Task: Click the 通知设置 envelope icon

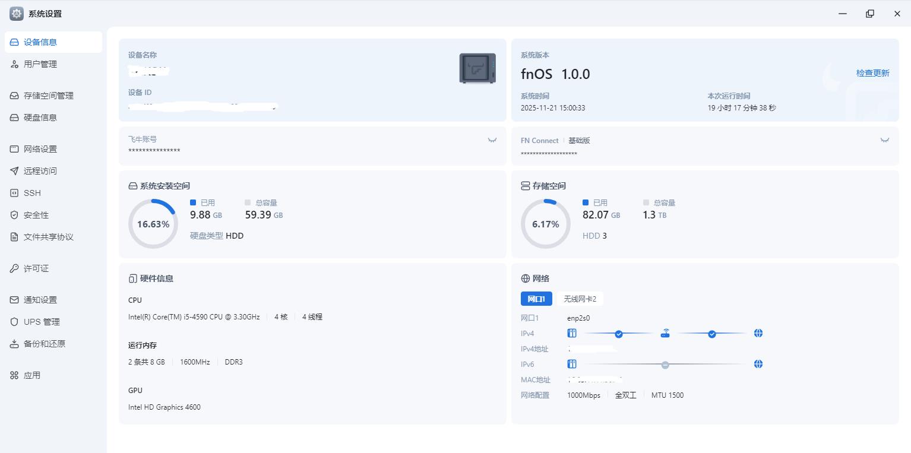Action: click(14, 300)
